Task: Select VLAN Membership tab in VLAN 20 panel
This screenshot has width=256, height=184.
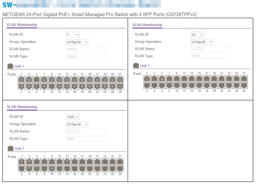Action: point(147,25)
